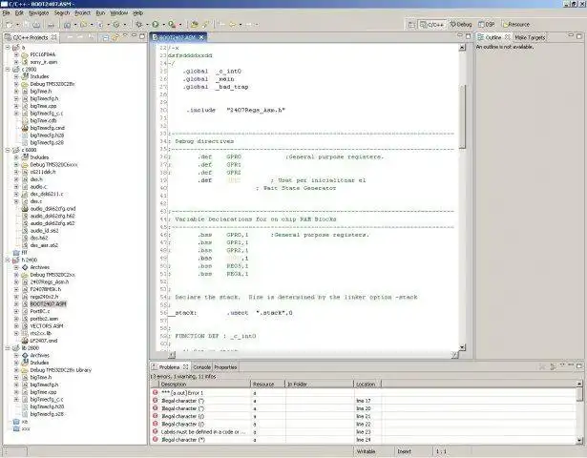Click Link with Editor icon in Projects view
Image resolution: width=587 pixels, height=458 pixels.
115,37
